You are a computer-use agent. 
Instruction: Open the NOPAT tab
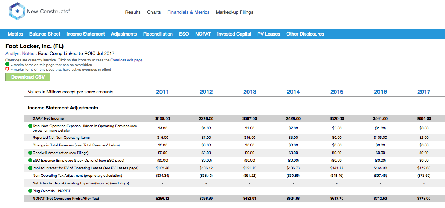pos(203,34)
